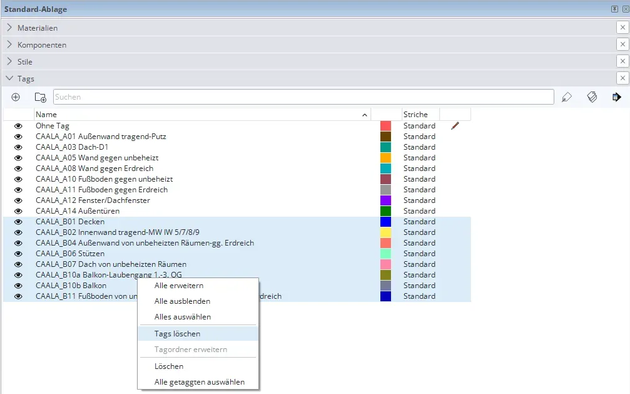Click the Add Tag Folder icon
Viewport: 630px width, 394px height.
[40, 97]
